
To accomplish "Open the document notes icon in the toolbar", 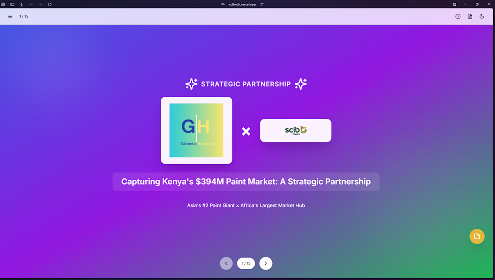I will tap(470, 16).
